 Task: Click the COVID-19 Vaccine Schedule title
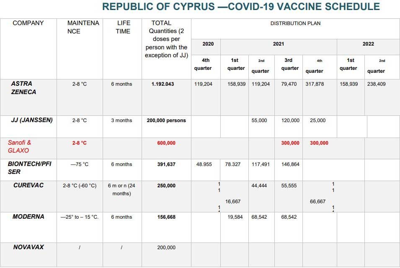coord(241,7)
